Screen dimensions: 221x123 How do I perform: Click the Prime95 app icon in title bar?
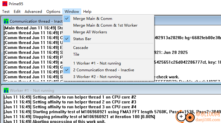point(5,4)
